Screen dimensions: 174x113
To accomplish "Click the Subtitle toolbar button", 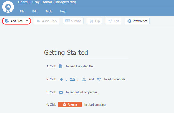I will coord(73,21).
